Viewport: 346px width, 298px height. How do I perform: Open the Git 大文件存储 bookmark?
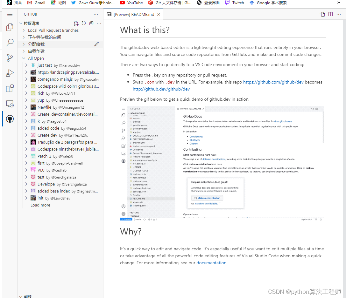tap(170, 3)
